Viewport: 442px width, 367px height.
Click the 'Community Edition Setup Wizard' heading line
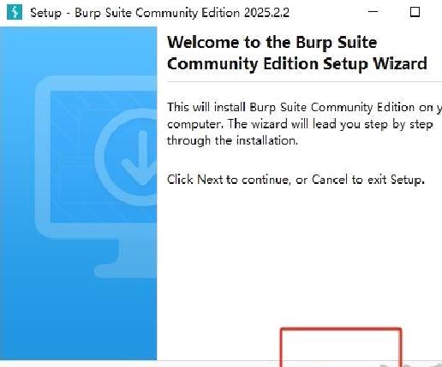tap(297, 64)
